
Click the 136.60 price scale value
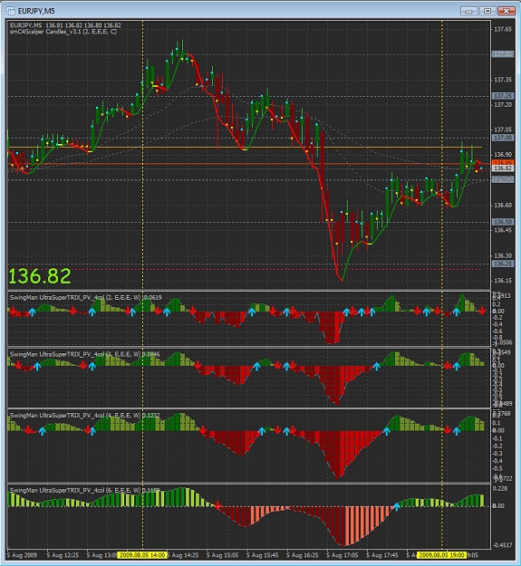pos(503,205)
